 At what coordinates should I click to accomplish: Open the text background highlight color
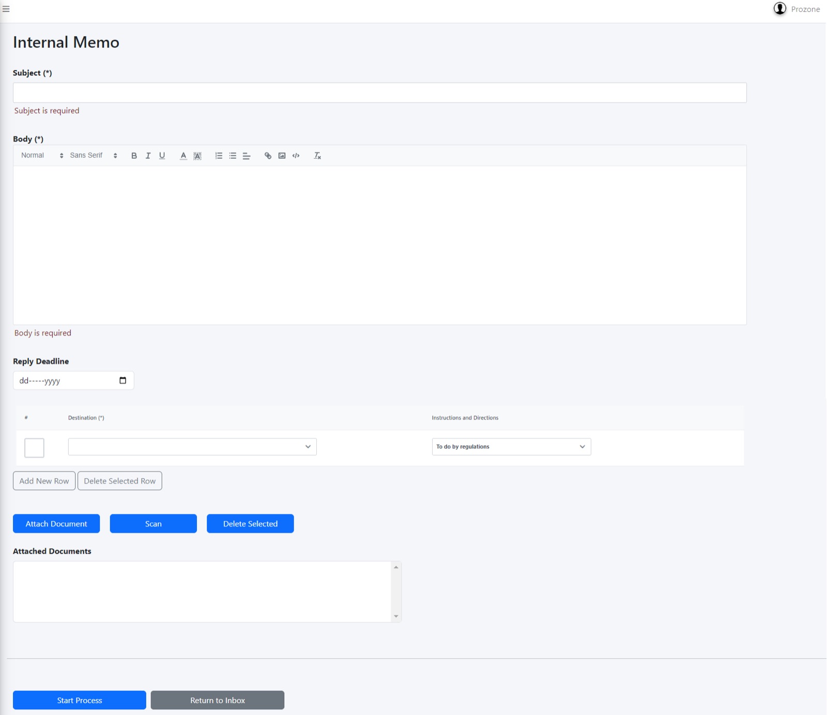click(197, 156)
